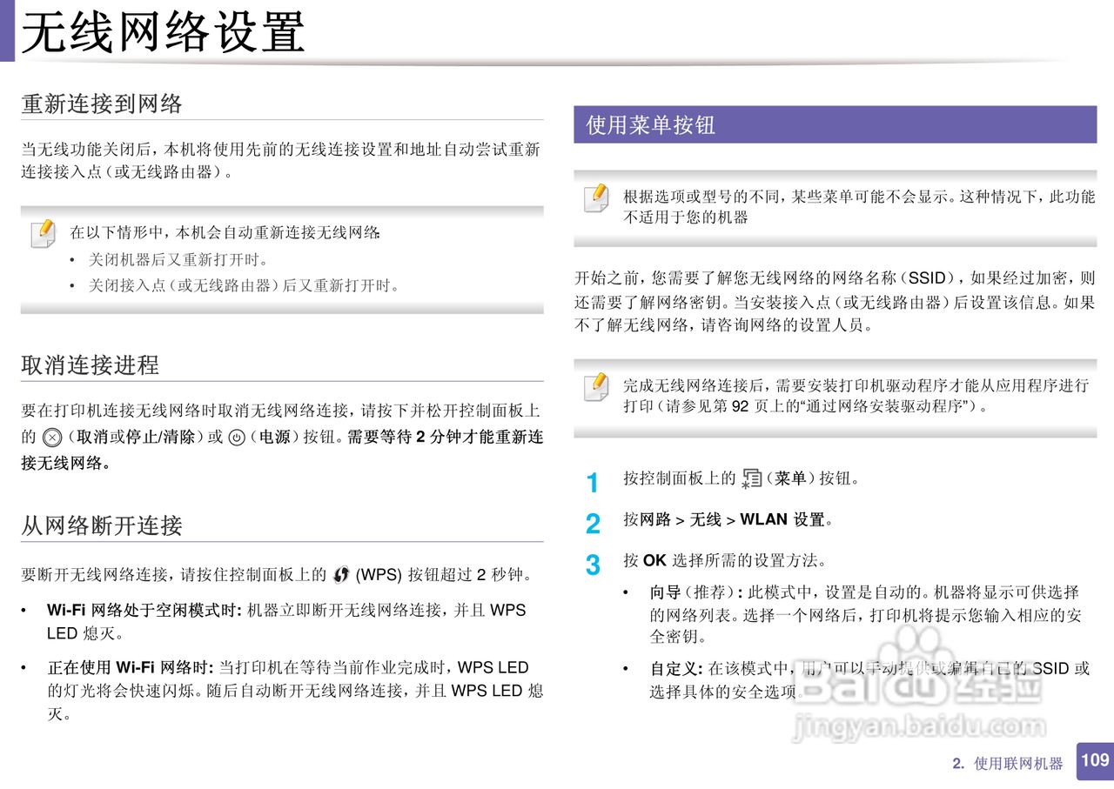This screenshot has width=1114, height=789.
Task: Click the power button icon
Action: coord(236,437)
